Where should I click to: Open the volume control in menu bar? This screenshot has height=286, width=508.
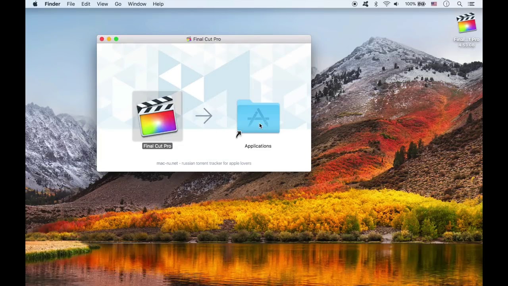coord(396,4)
